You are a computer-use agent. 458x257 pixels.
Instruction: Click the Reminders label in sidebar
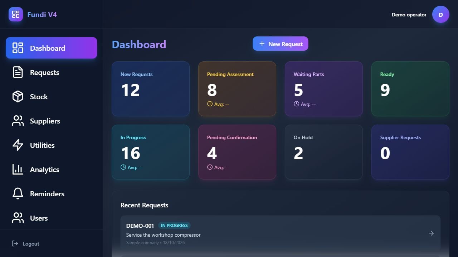coord(47,194)
